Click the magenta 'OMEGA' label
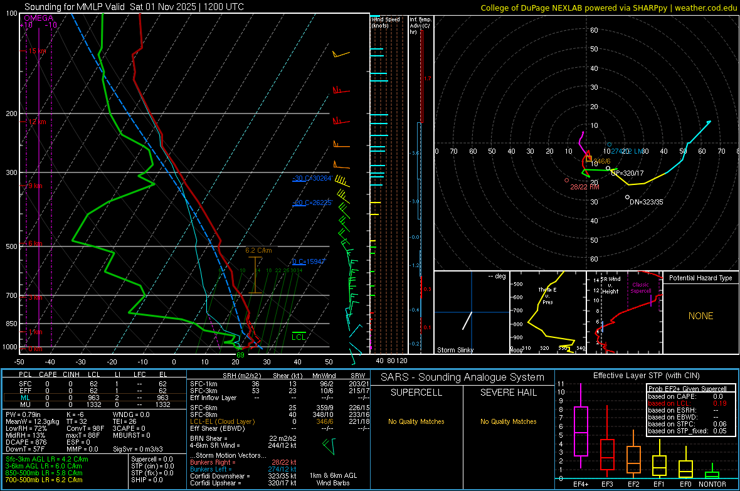 [39, 18]
